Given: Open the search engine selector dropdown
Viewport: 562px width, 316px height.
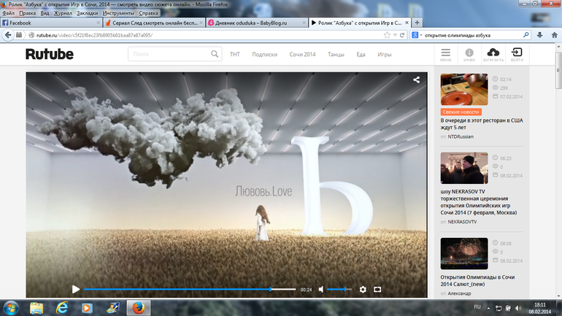Looking at the screenshot, I should [x=417, y=35].
